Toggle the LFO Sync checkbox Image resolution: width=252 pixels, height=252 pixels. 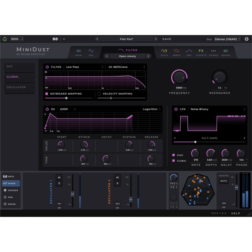click(x=173, y=155)
